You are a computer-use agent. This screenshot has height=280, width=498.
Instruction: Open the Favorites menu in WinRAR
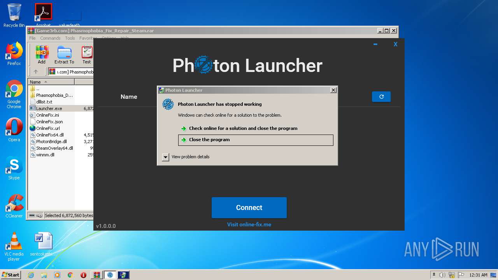(x=88, y=38)
